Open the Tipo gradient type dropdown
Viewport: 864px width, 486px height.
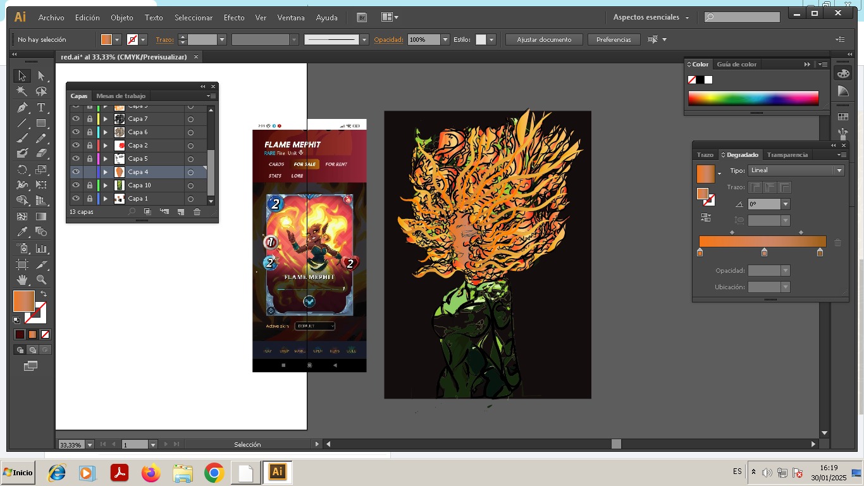click(x=839, y=170)
